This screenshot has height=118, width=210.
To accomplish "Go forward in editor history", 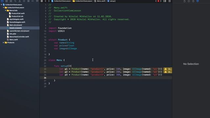I will click(49, 1).
